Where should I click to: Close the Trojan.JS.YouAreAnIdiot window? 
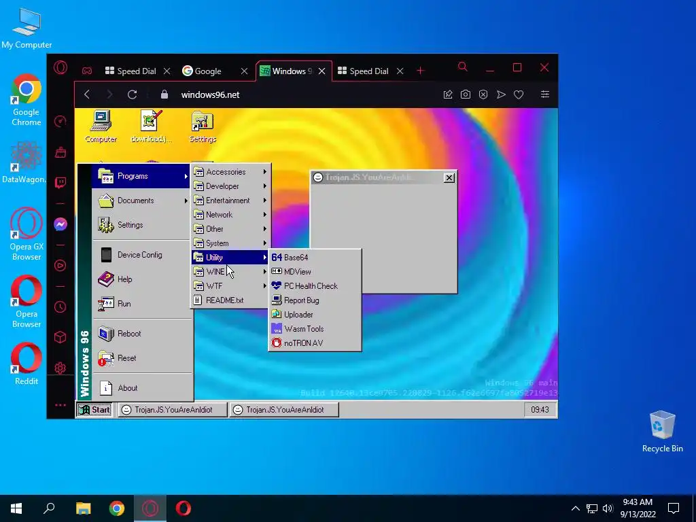tap(449, 177)
